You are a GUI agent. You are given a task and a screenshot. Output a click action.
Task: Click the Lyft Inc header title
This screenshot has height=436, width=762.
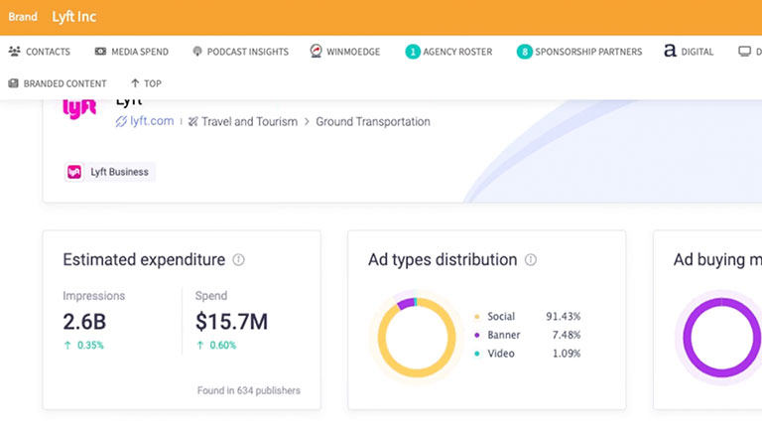(x=74, y=17)
